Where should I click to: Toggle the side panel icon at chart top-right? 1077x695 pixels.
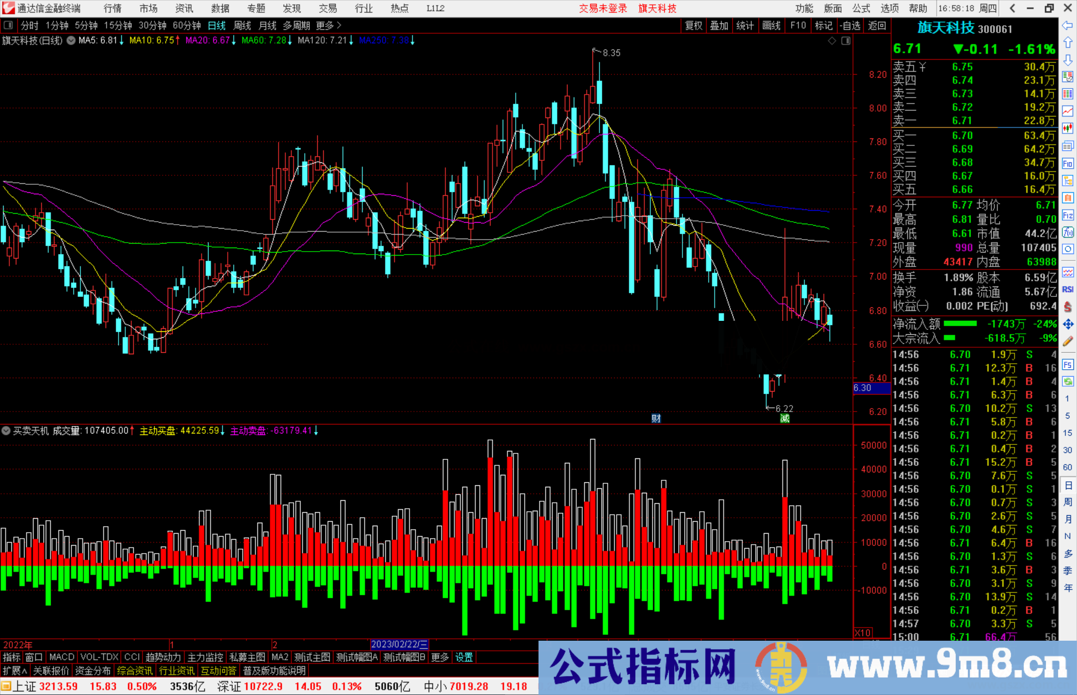coord(846,41)
